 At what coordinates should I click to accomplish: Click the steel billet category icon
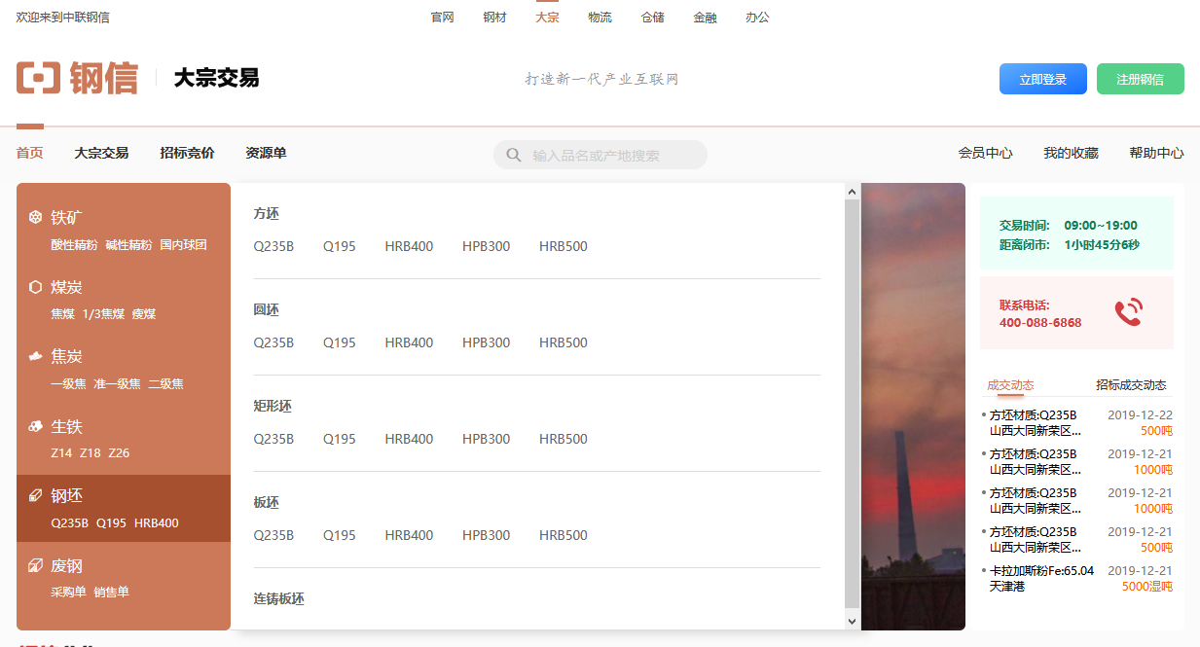[x=35, y=496]
